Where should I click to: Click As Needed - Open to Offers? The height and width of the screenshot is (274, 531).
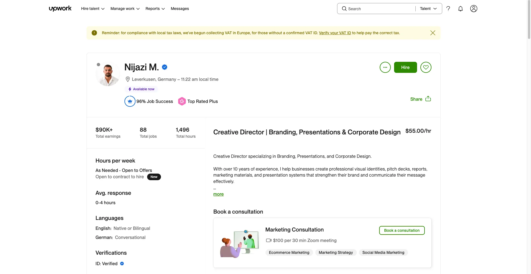tap(124, 170)
